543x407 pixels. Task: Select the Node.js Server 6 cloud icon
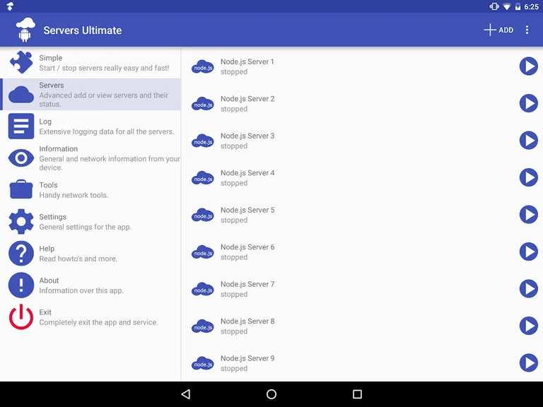pos(203,252)
